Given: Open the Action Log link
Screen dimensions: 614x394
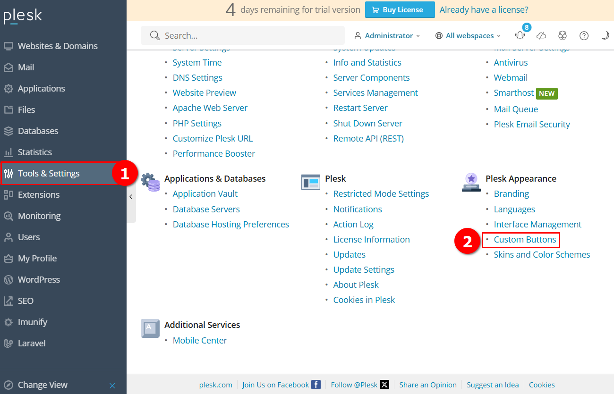Looking at the screenshot, I should pyautogui.click(x=353, y=224).
